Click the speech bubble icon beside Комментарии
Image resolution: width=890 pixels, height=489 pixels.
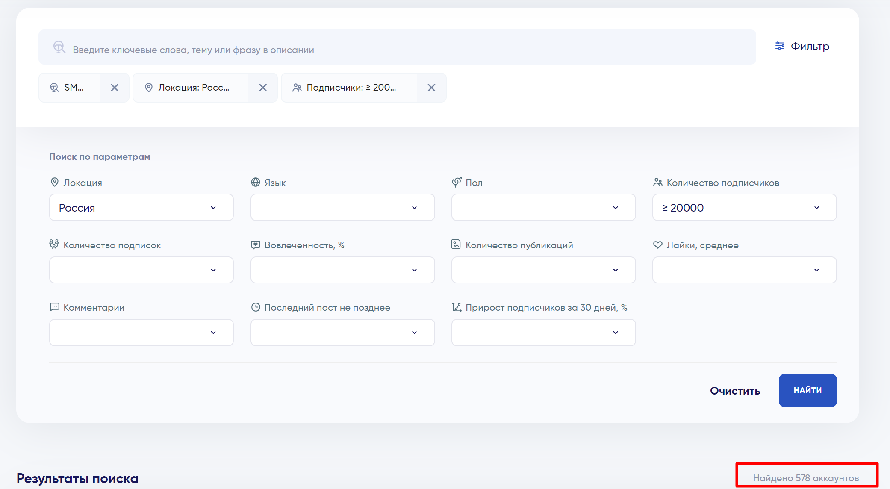(55, 307)
